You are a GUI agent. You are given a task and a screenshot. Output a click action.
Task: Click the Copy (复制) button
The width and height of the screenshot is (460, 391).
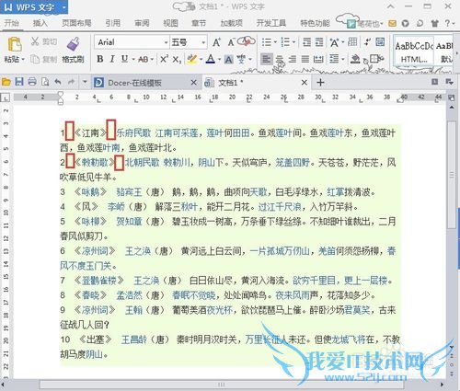pyautogui.click(x=44, y=59)
